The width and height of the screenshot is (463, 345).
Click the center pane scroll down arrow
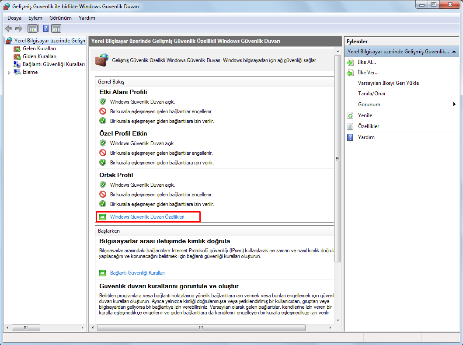tap(338, 320)
